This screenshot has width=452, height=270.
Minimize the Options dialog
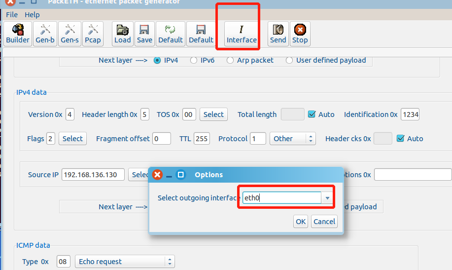(169, 175)
